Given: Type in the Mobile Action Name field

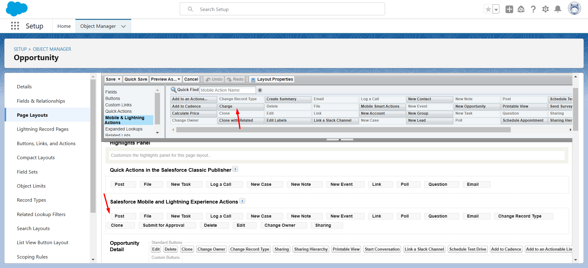Looking at the screenshot, I should (227, 90).
